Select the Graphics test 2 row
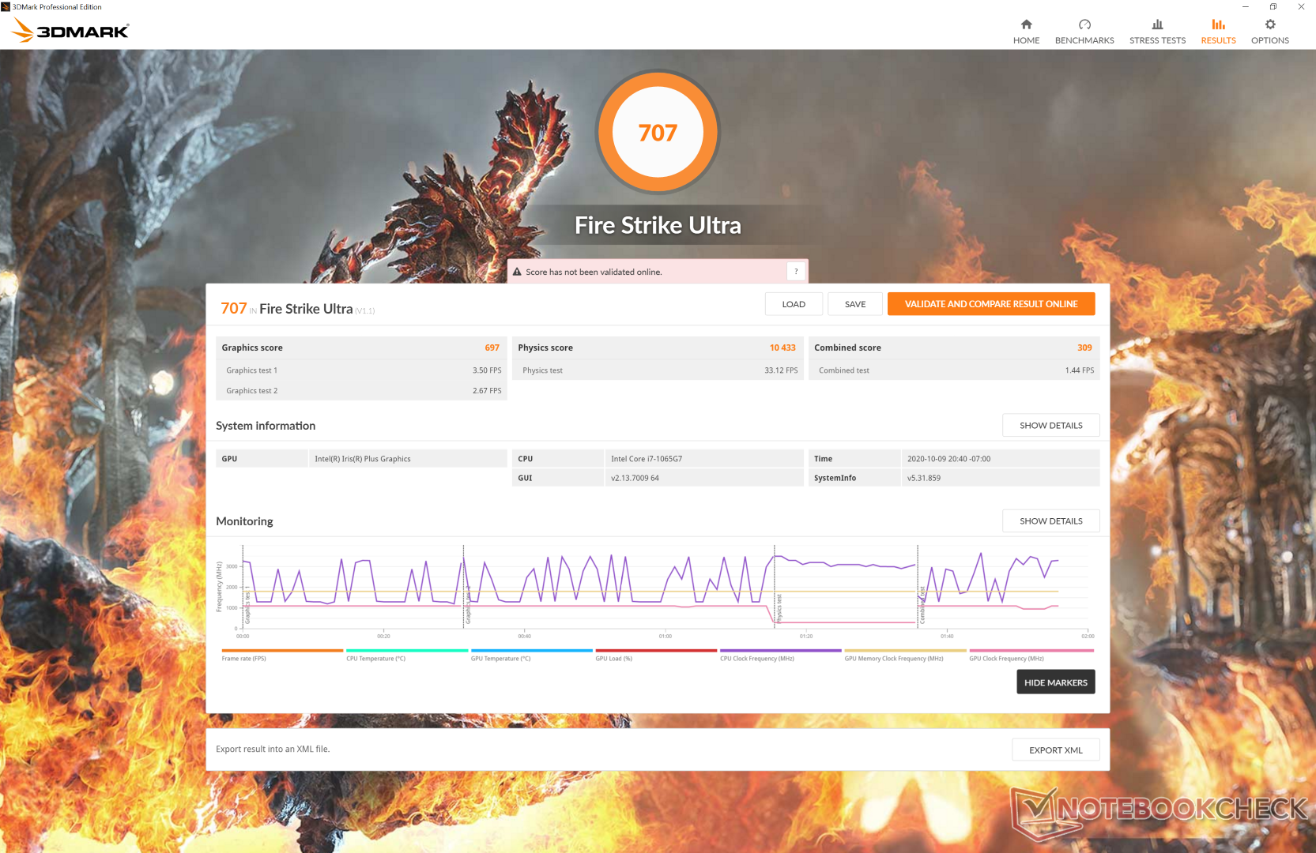1316x853 pixels. [361, 391]
